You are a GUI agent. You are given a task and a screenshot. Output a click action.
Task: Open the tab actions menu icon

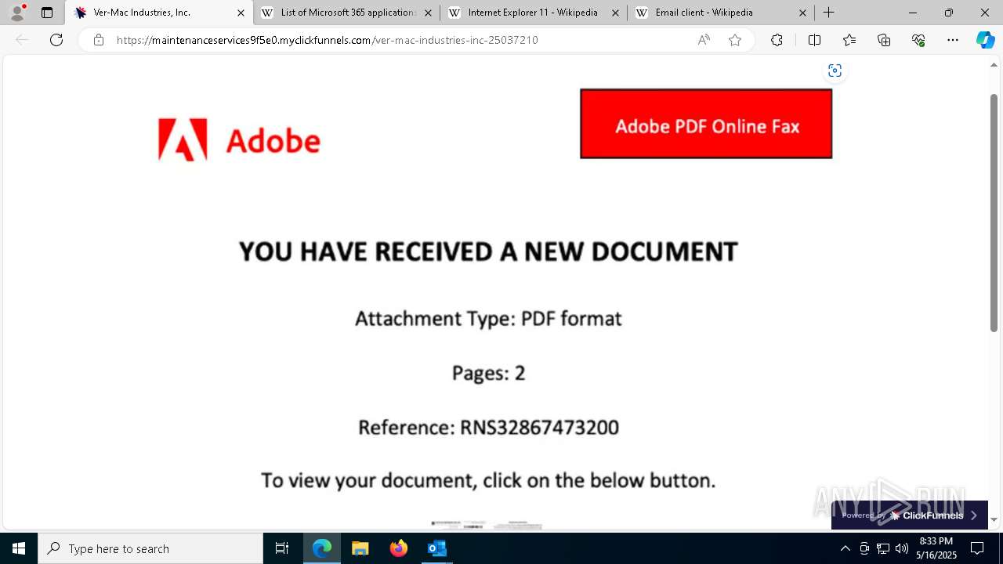pos(47,13)
